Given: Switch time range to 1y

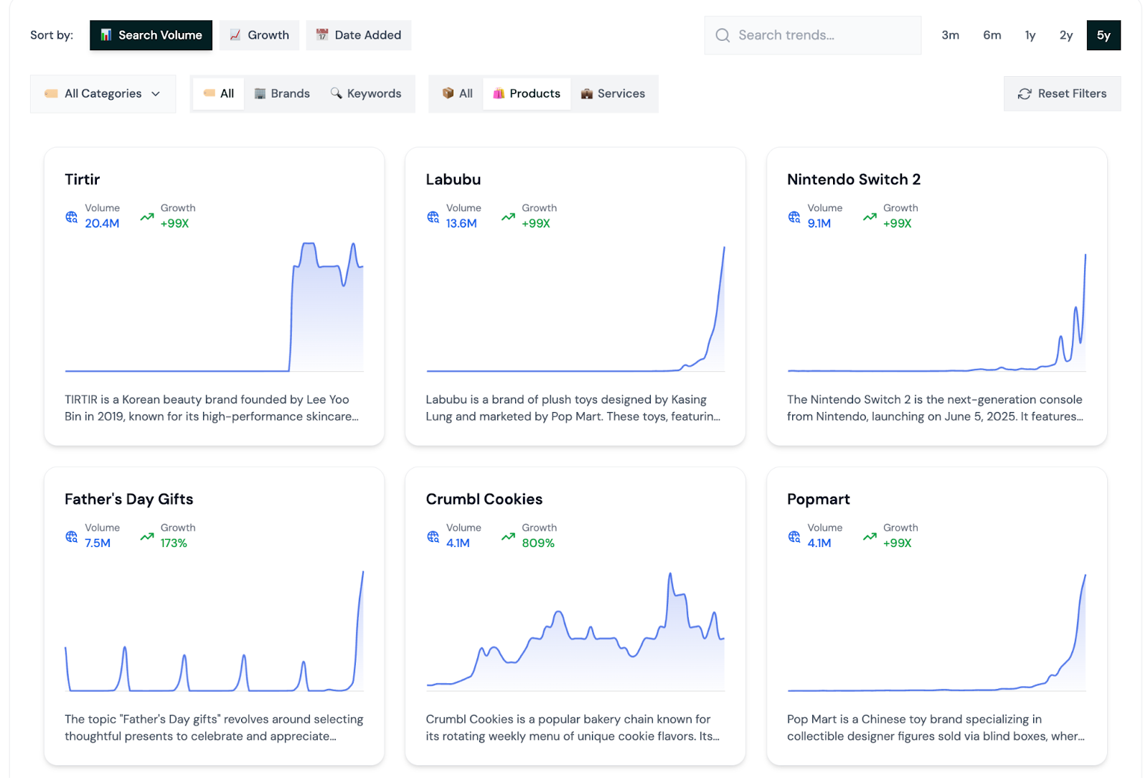Looking at the screenshot, I should point(1030,34).
